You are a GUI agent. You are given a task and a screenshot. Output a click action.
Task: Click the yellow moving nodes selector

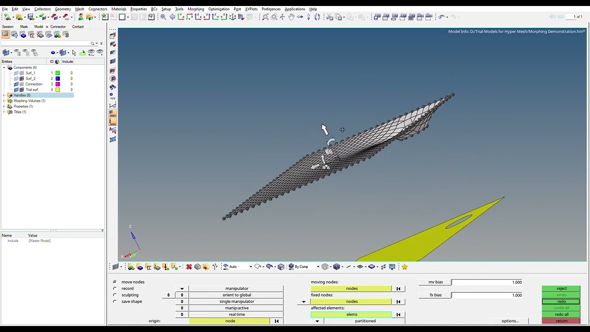[352, 289]
